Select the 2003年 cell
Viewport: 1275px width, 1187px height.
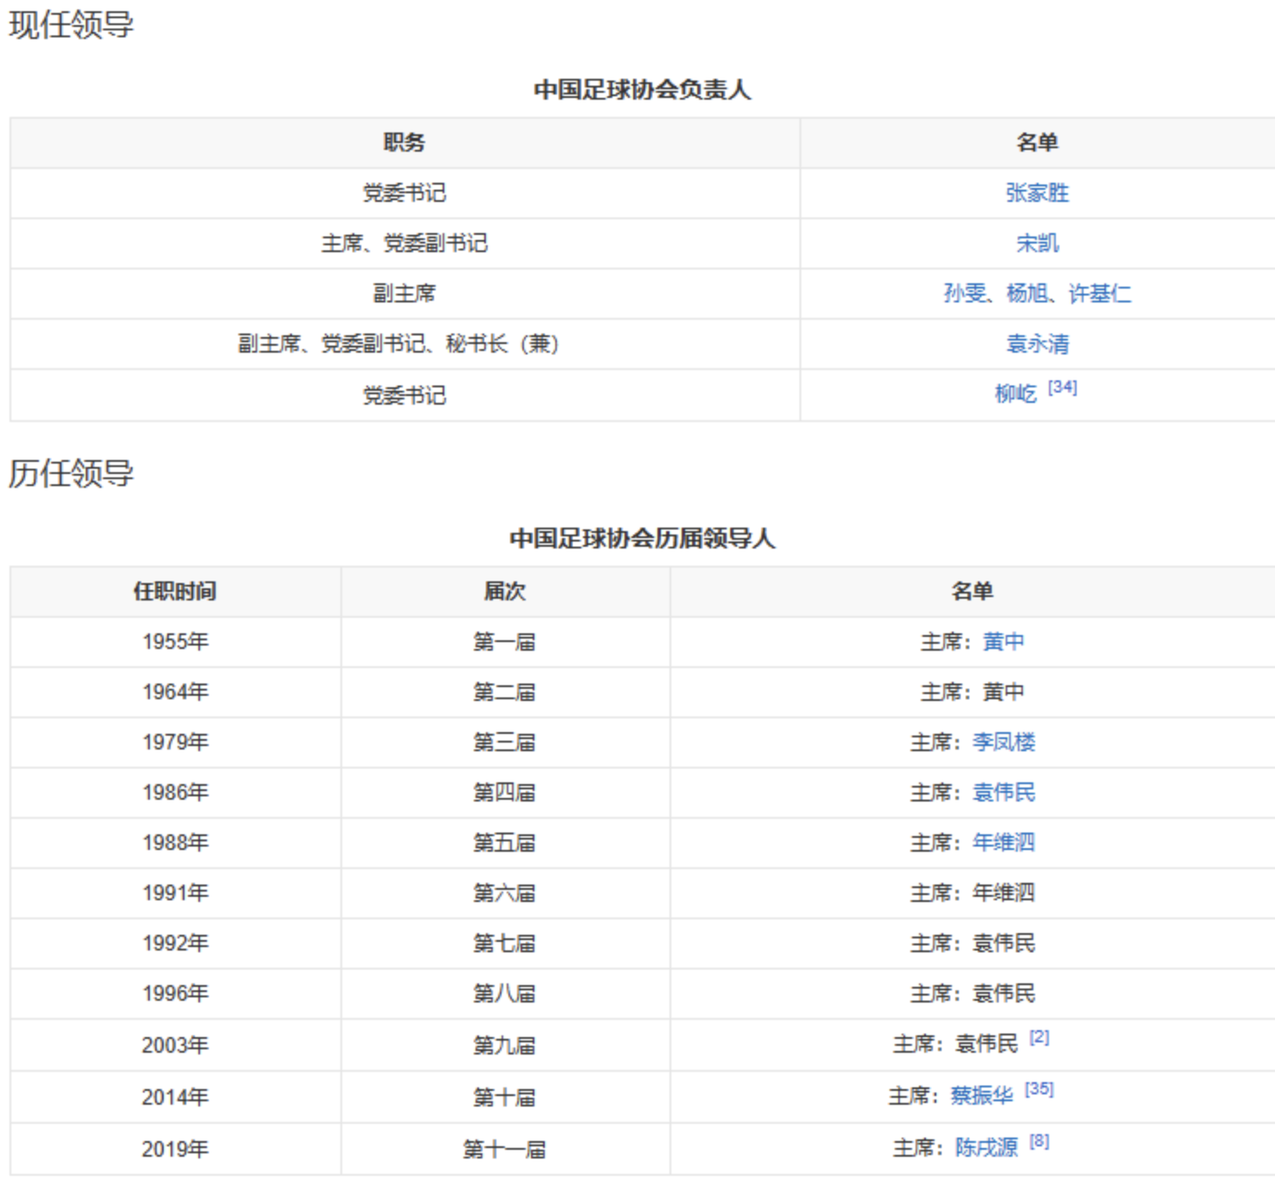pyautogui.click(x=175, y=1045)
